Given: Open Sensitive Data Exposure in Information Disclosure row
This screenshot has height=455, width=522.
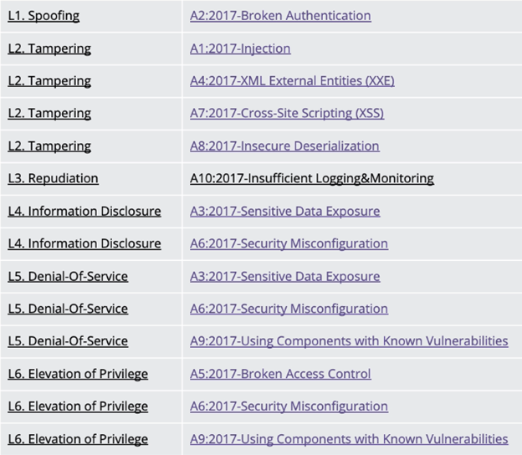Looking at the screenshot, I should click(284, 212).
